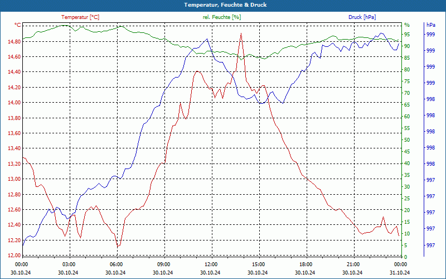Click the 06:00 time axis label
This screenshot has width=446, height=279.
click(116, 264)
